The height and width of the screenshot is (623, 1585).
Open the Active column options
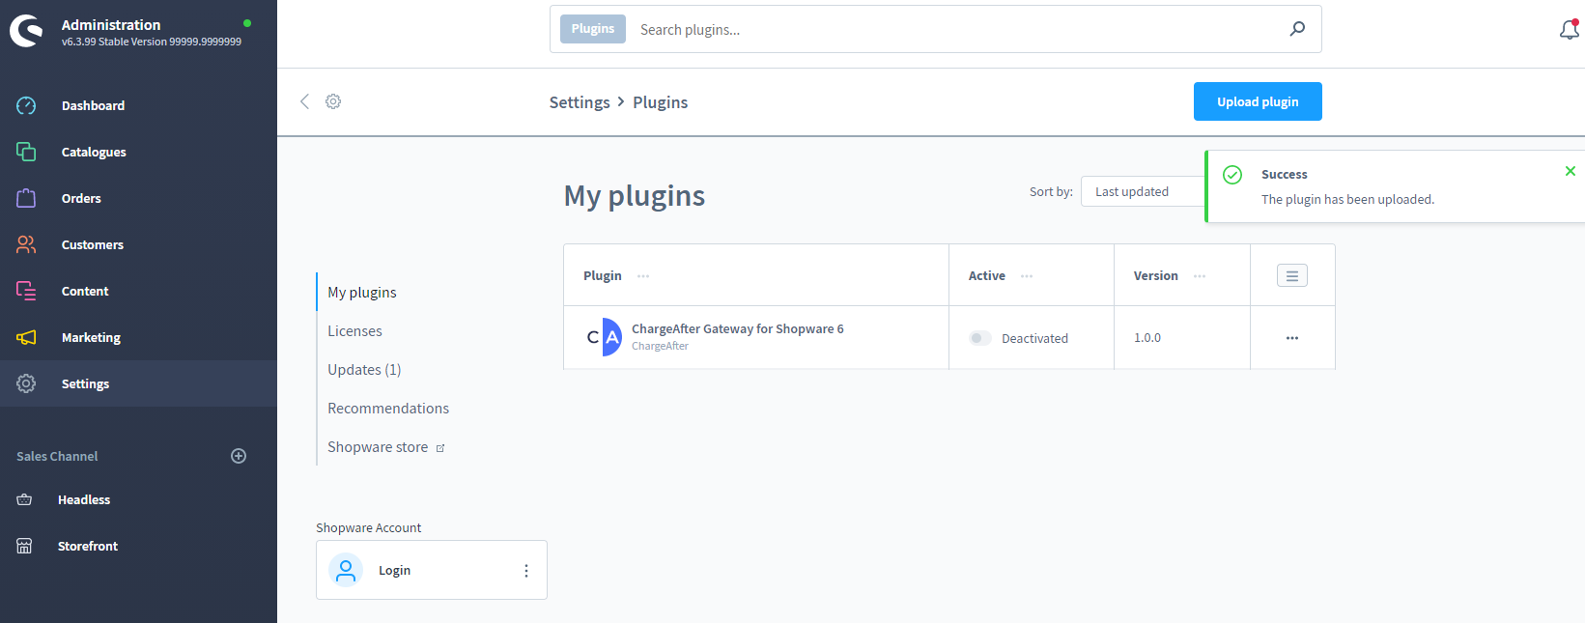click(x=1027, y=276)
